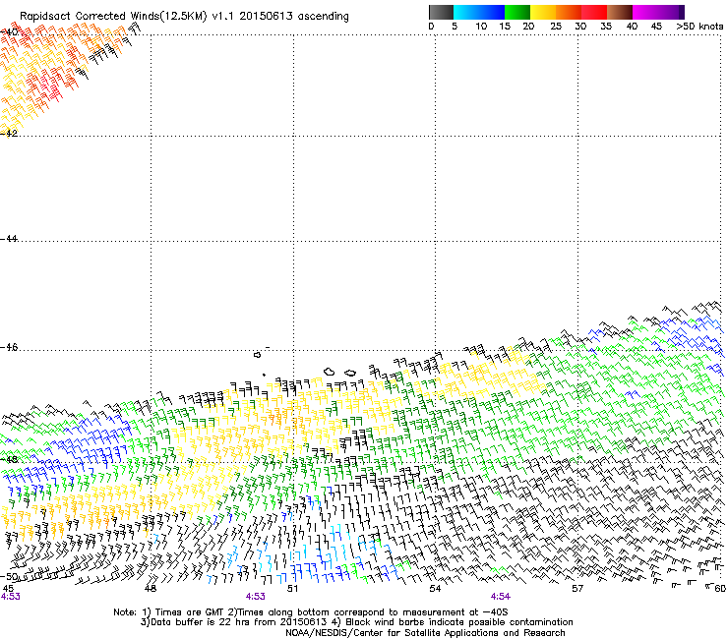
Task: Click the longitude label 51
Action: [x=292, y=589]
